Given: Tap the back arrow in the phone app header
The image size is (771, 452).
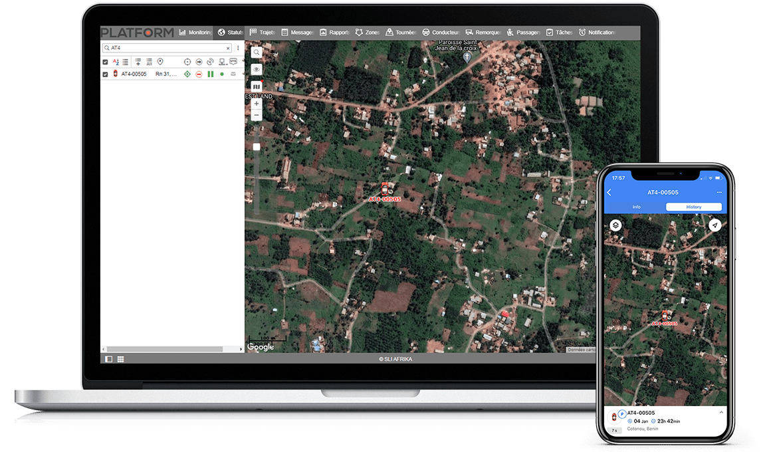Looking at the screenshot, I should [609, 192].
